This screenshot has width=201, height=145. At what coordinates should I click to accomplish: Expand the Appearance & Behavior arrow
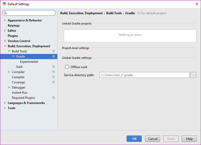(x=5, y=20)
